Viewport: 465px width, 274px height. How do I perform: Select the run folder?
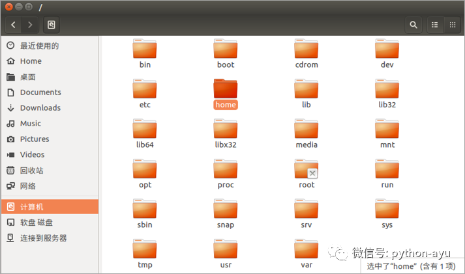point(387,174)
